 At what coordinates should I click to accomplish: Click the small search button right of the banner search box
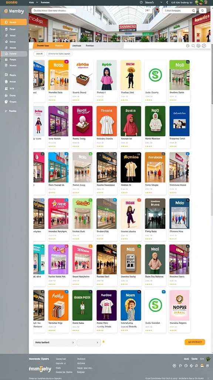pos(202,11)
